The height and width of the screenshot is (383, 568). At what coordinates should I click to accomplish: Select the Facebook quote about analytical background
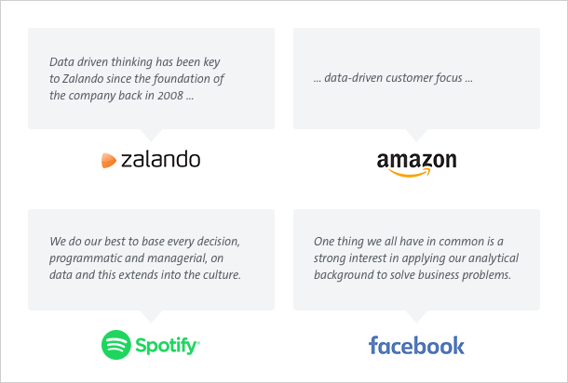[416, 258]
